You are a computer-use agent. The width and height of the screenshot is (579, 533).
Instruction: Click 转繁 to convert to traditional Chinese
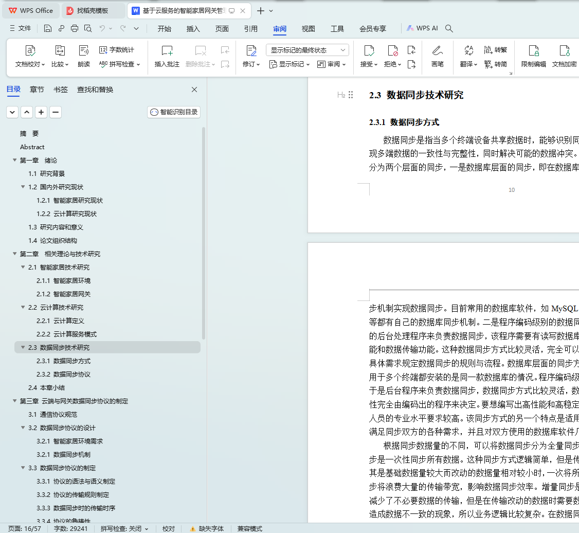point(495,50)
